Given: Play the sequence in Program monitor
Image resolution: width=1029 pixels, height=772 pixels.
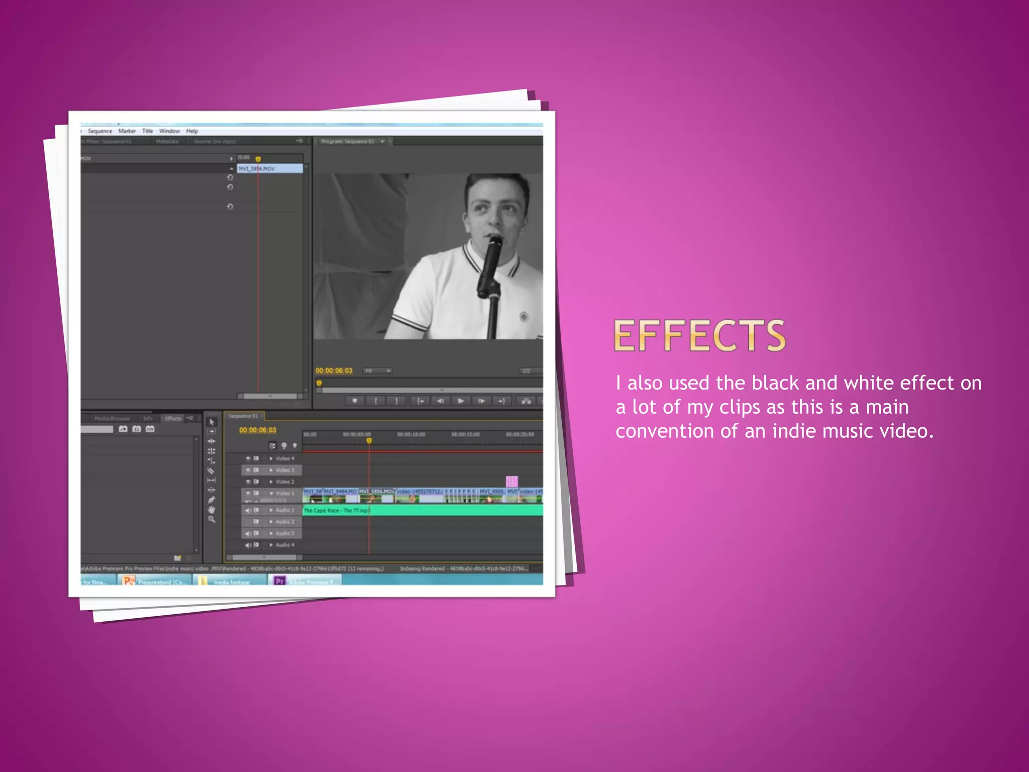Looking at the screenshot, I should pos(461,401).
